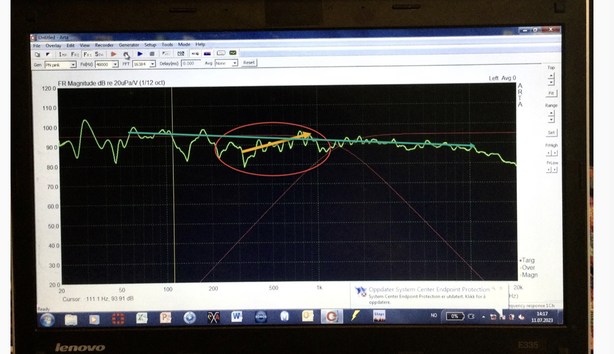This screenshot has height=354, width=614.
Task: Open Excel from the taskbar
Action: [x=142, y=318]
